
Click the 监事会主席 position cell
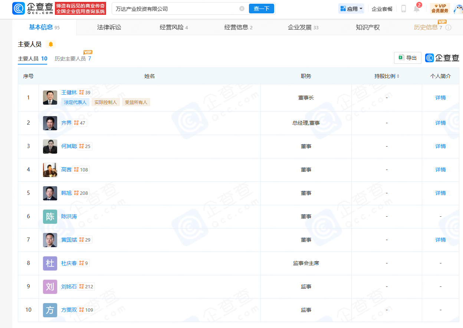point(306,263)
